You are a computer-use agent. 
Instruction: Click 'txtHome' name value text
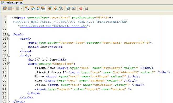(97, 81)
